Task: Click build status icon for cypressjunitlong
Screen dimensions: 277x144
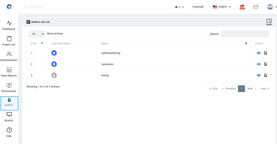Action: pyautogui.click(x=54, y=53)
